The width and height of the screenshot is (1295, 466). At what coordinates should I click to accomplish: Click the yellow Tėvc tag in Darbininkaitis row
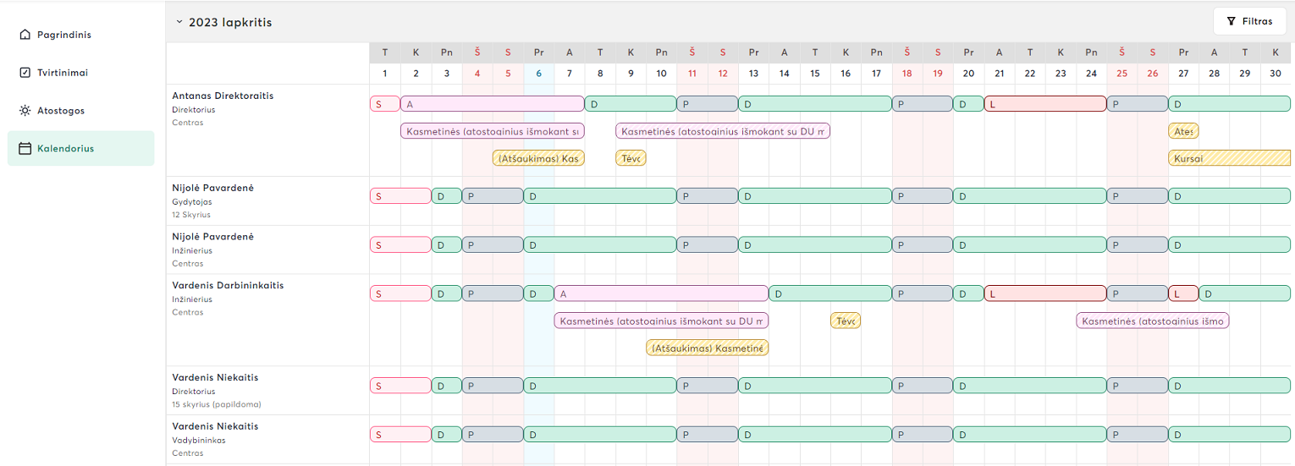click(845, 321)
